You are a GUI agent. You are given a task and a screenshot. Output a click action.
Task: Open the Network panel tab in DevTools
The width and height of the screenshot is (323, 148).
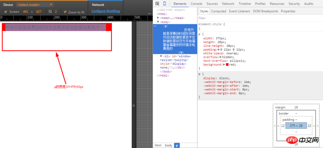228,4
